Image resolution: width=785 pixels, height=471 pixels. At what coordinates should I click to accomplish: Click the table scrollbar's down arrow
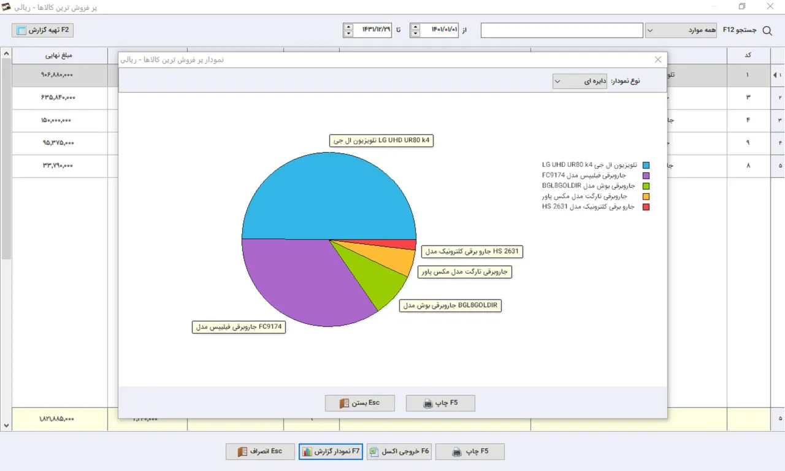pyautogui.click(x=6, y=425)
